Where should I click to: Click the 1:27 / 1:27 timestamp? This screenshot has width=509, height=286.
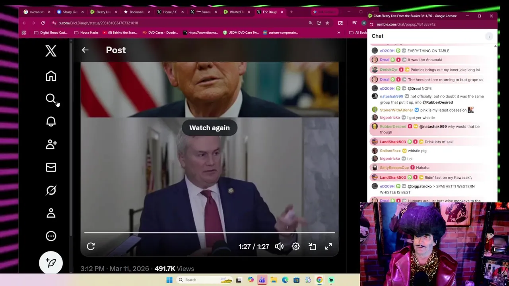point(254,247)
